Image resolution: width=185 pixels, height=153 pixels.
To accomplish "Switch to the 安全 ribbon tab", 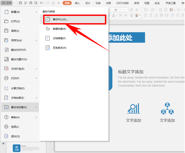I will point(157,3).
